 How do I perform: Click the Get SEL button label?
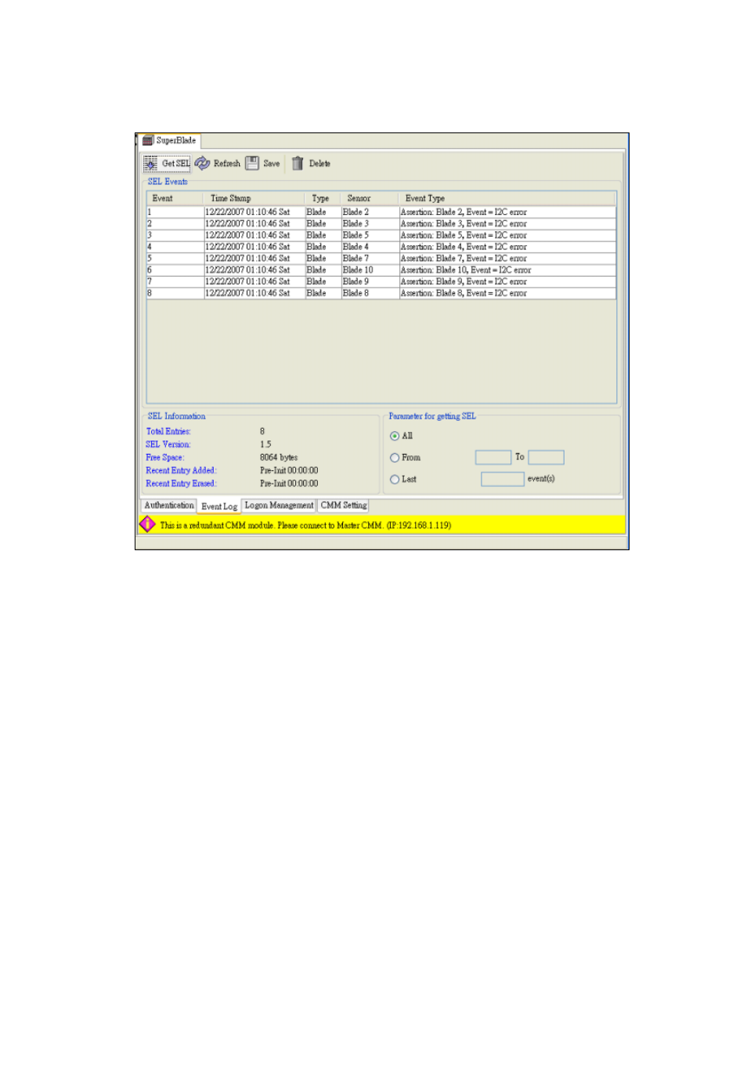pyautogui.click(x=175, y=164)
